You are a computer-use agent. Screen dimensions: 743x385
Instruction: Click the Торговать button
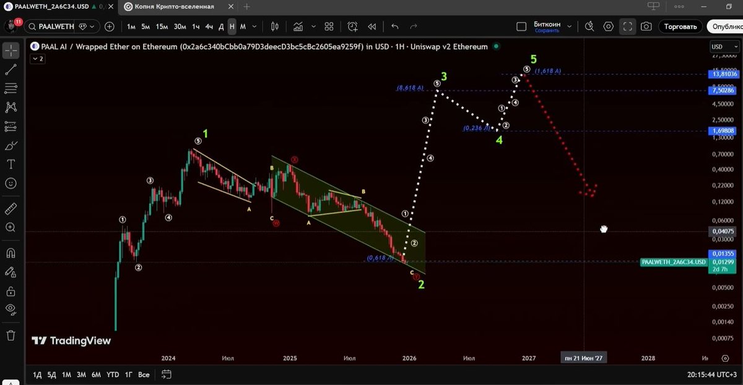click(680, 27)
